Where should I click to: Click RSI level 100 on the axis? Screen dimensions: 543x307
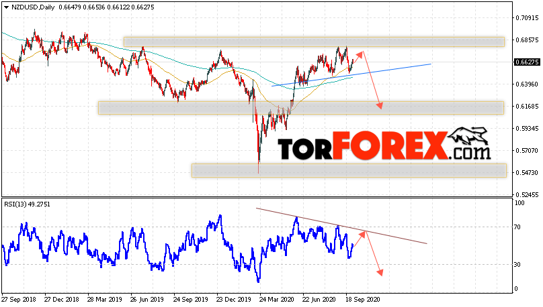(519, 203)
